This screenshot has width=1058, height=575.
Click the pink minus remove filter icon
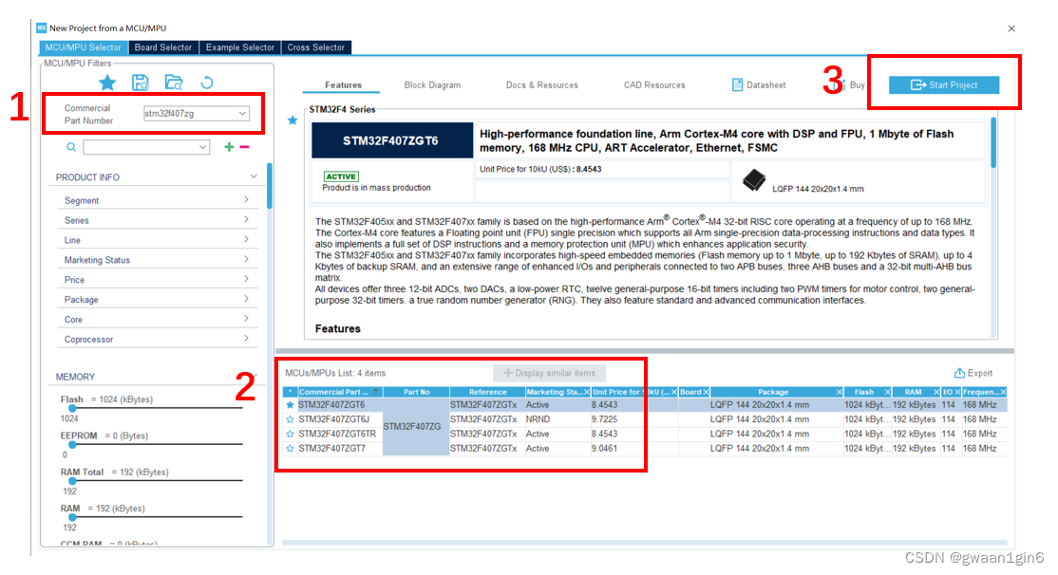(x=244, y=147)
